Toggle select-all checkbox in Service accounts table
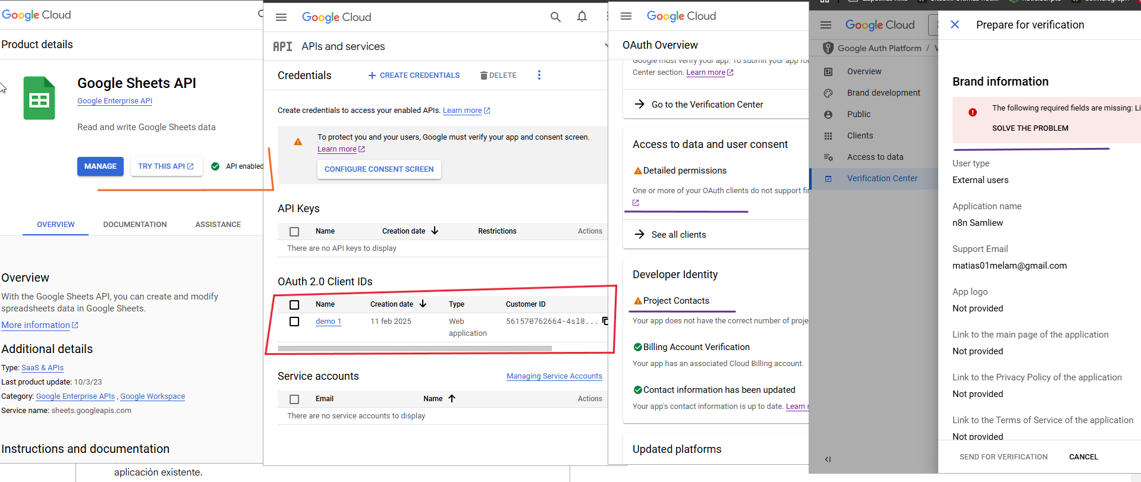Image resolution: width=1141 pixels, height=482 pixels. pos(294,399)
